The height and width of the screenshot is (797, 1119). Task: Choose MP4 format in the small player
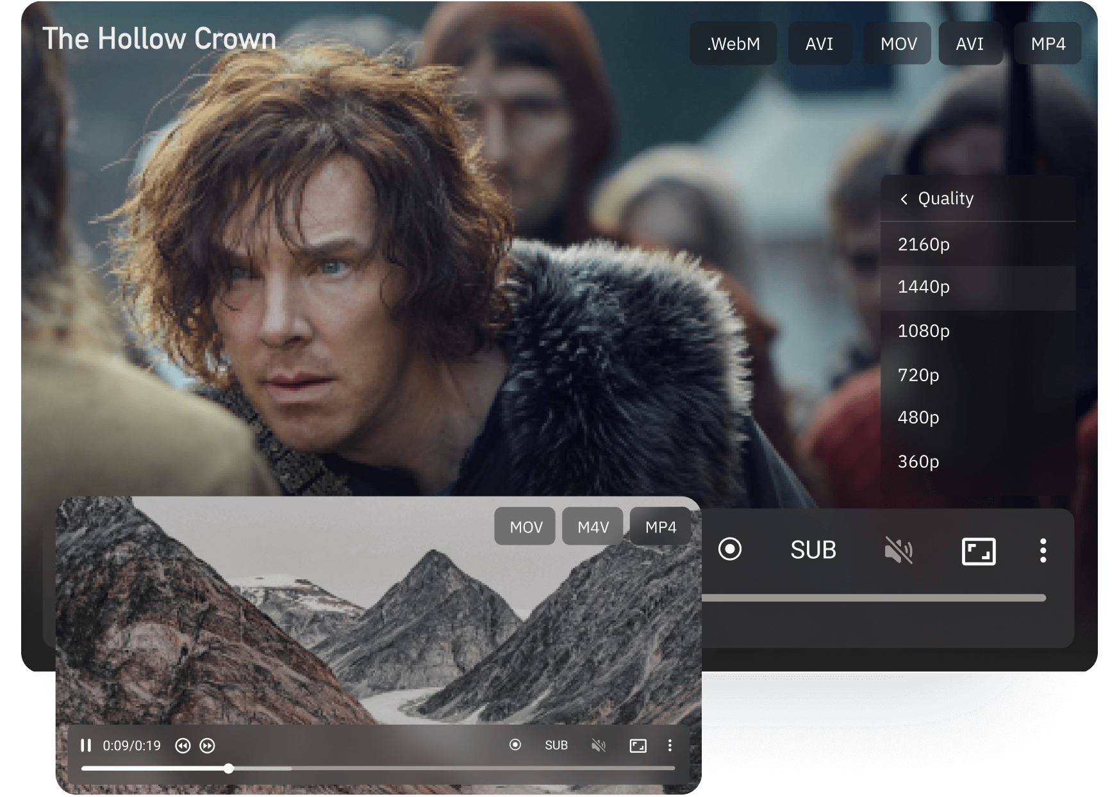pyautogui.click(x=661, y=527)
